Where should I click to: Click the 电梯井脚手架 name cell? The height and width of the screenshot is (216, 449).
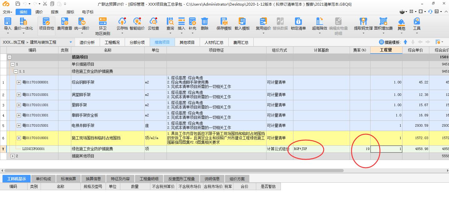(107, 126)
